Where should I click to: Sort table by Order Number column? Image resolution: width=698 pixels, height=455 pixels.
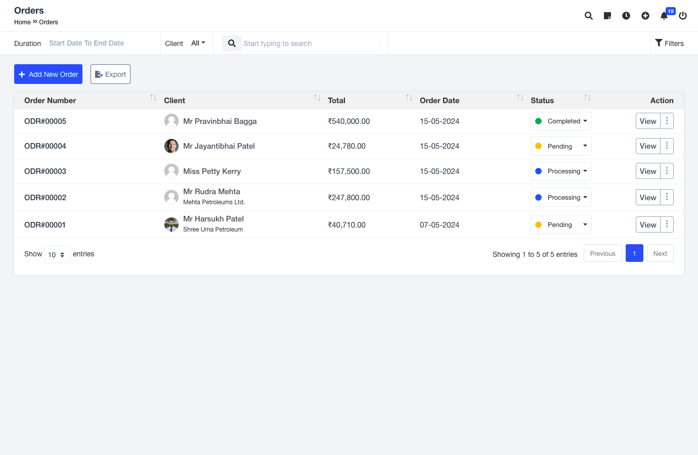[153, 98]
